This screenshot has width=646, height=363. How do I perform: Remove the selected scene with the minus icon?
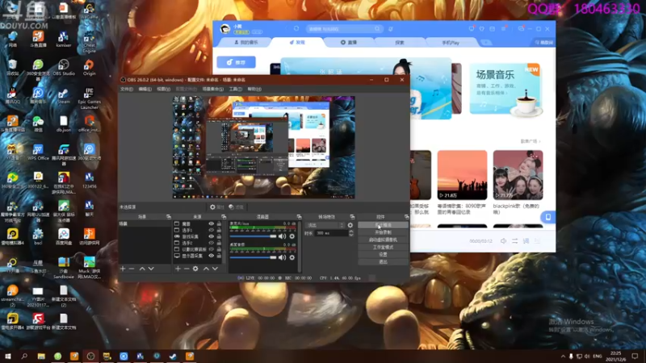[x=132, y=269]
